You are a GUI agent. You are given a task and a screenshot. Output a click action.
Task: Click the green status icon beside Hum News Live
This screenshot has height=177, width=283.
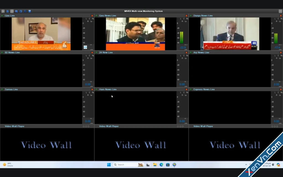coord(96,89)
